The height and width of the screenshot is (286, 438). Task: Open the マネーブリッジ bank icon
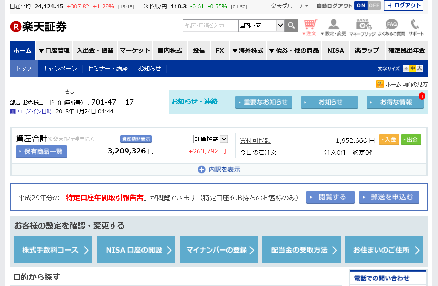(x=363, y=28)
